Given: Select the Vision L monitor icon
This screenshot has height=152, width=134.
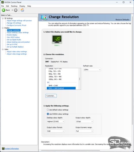Looking at the screenshot, I should point(57,39).
